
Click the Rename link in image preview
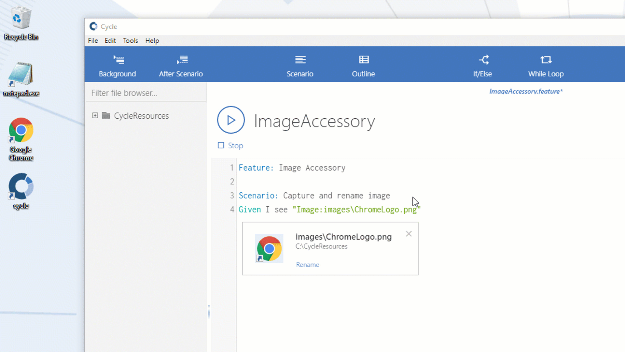[307, 265]
